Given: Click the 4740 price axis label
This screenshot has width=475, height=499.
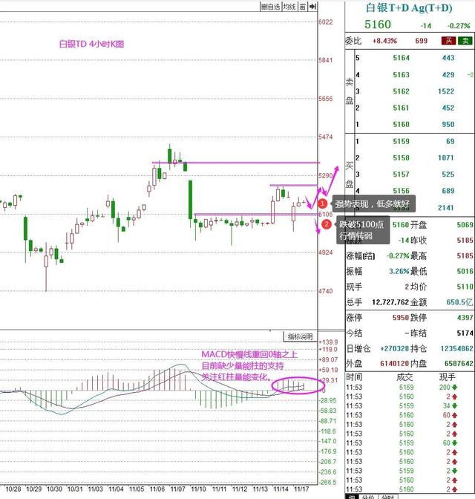Looking at the screenshot, I should pos(326,291).
